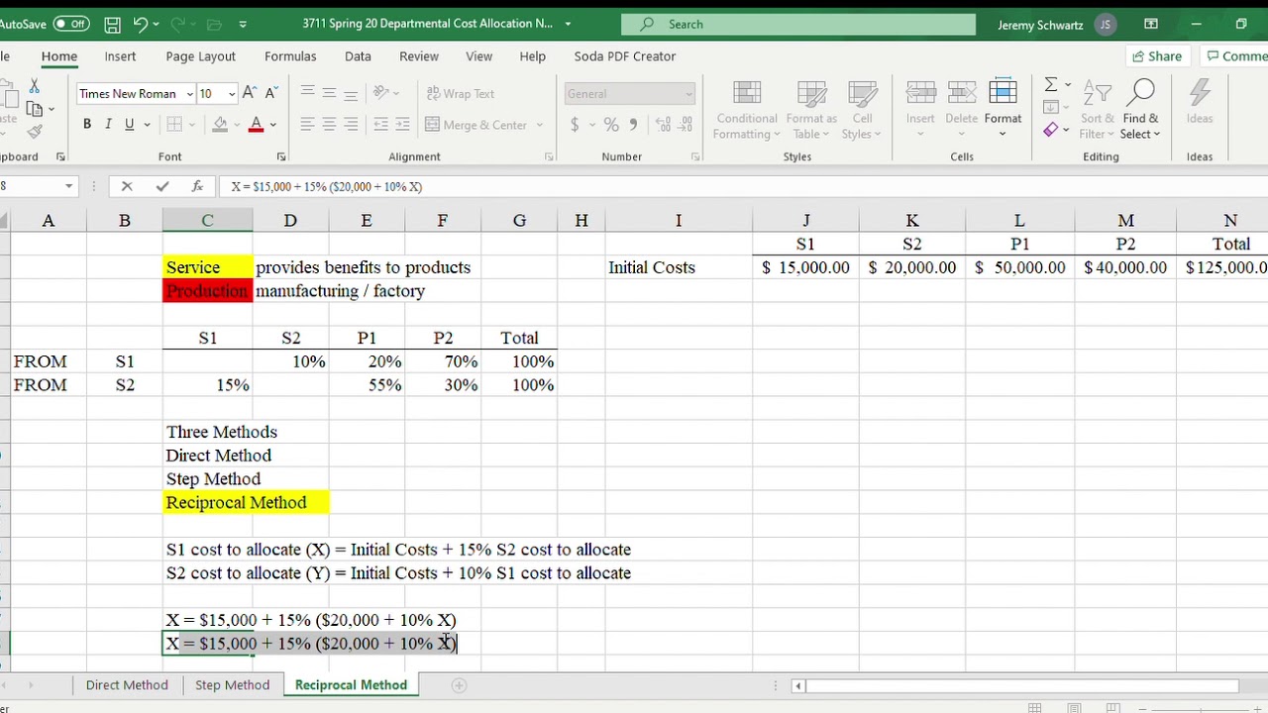Click the Insert Function fx icon
Image resolution: width=1268 pixels, height=713 pixels.
[197, 186]
